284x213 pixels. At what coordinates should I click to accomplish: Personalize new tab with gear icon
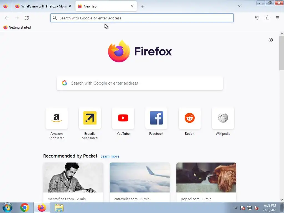tap(271, 40)
